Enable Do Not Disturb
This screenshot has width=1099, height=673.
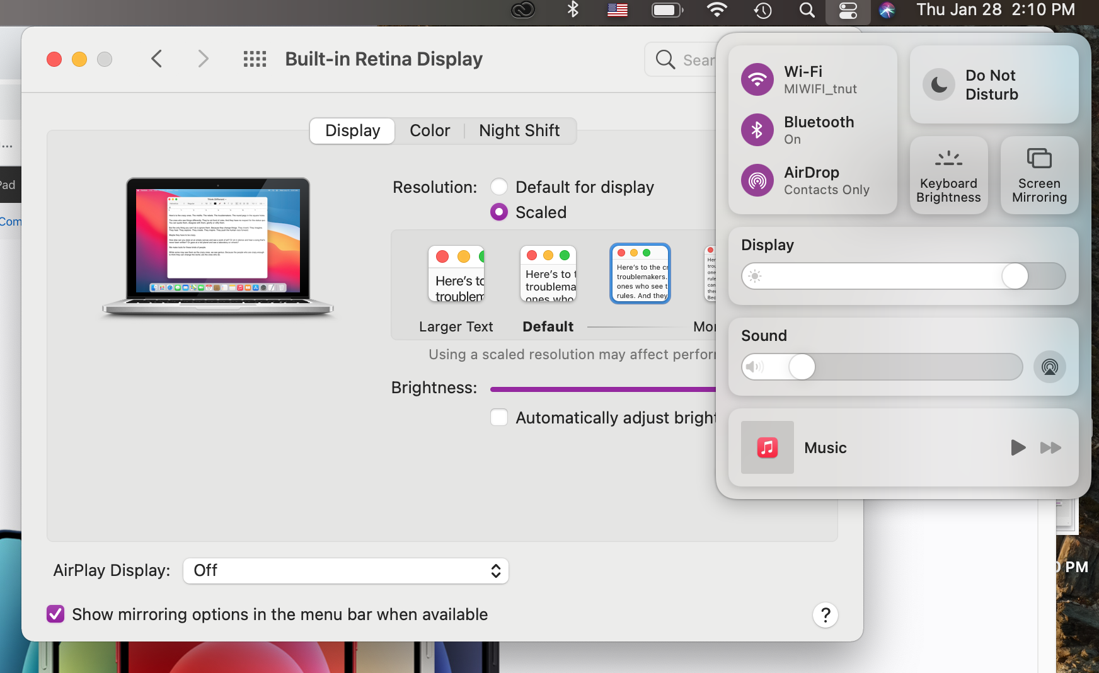point(939,84)
